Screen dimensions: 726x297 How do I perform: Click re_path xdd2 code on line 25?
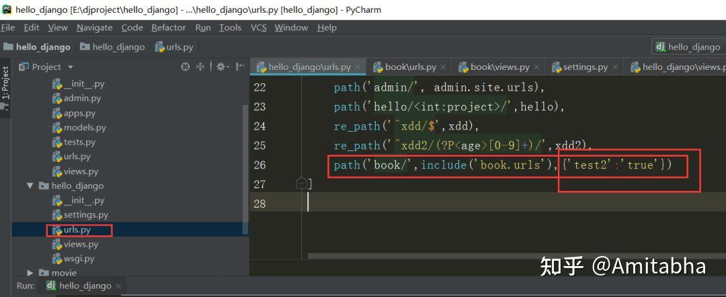[x=463, y=146]
